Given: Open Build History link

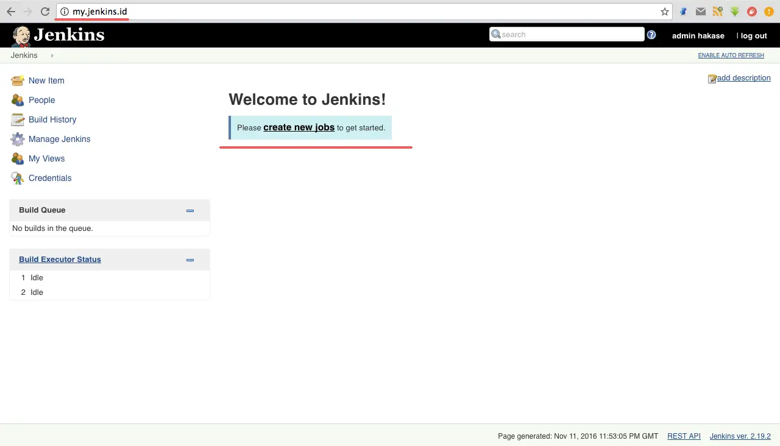Looking at the screenshot, I should click(x=52, y=119).
